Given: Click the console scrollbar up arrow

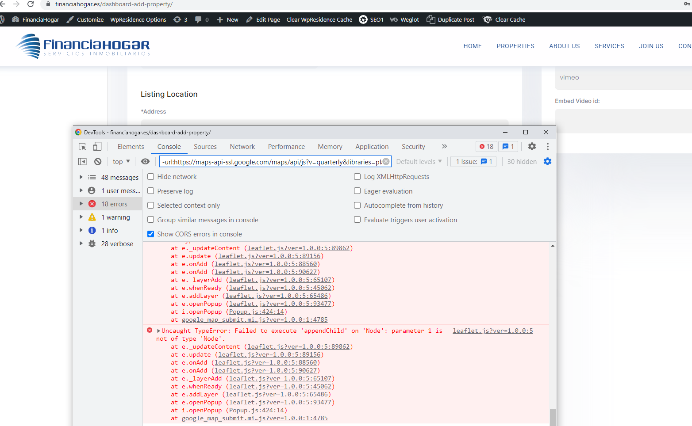Looking at the screenshot, I should 553,246.
